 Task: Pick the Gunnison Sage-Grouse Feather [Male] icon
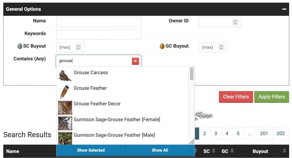(65, 137)
